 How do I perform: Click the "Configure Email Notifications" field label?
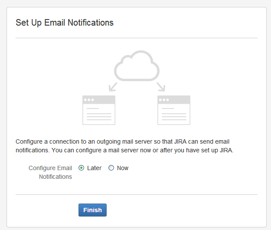point(50,172)
